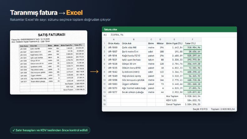Select the Tutar cell 318.984,96 in spreadsheet
Image resolution: width=247 pixels, height=139 pixels.
pos(192,47)
